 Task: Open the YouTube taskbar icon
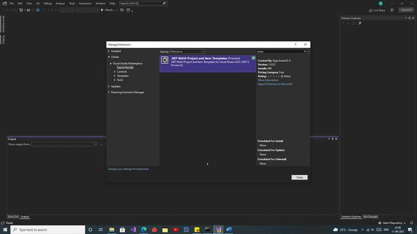(176, 230)
